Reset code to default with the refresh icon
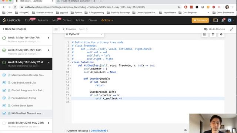 pos(213,34)
